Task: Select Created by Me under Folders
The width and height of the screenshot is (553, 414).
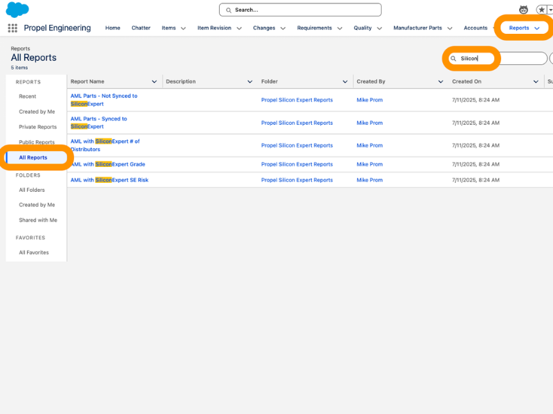Action: point(37,204)
